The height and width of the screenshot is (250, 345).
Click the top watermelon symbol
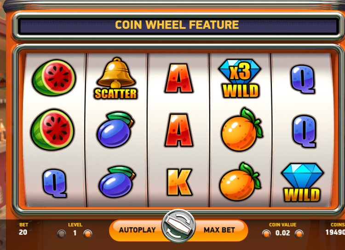[x=54, y=78]
